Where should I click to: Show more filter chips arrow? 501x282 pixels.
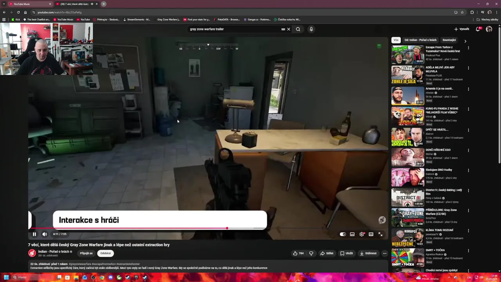click(x=465, y=41)
